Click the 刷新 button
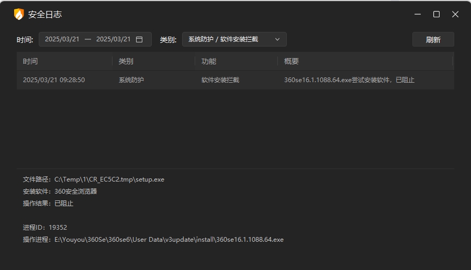The image size is (471, 270). pos(433,39)
